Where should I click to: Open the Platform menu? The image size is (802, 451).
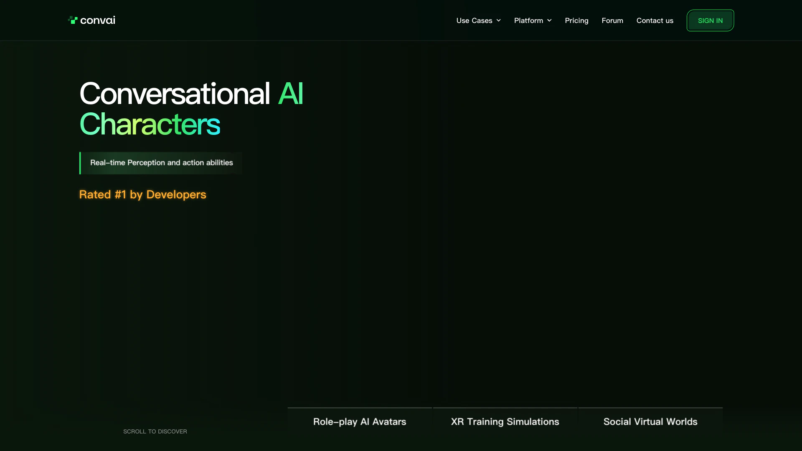point(528,20)
